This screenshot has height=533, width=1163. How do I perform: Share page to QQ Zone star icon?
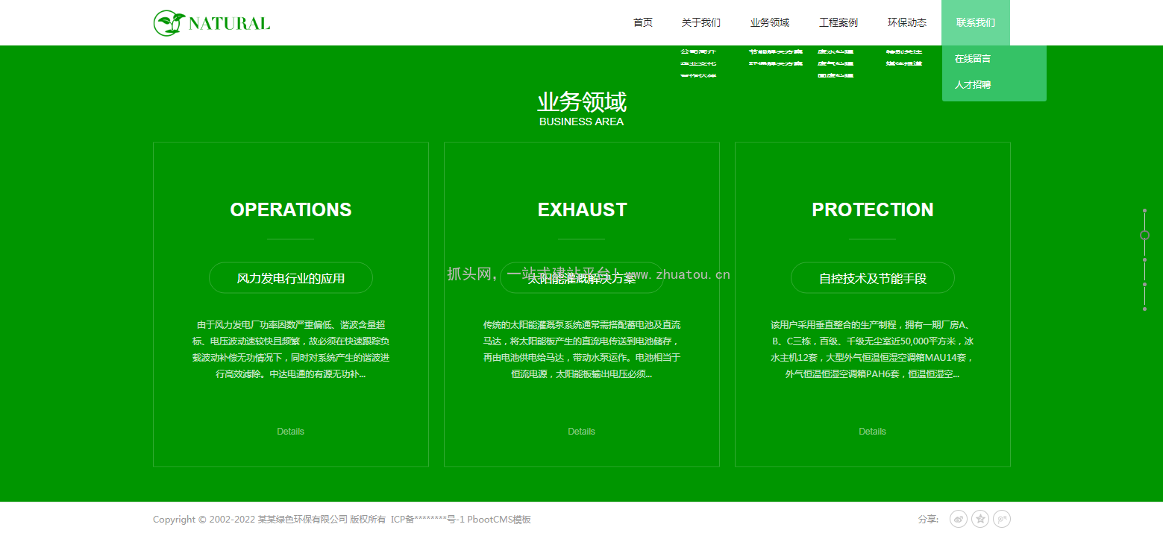pyautogui.click(x=980, y=519)
